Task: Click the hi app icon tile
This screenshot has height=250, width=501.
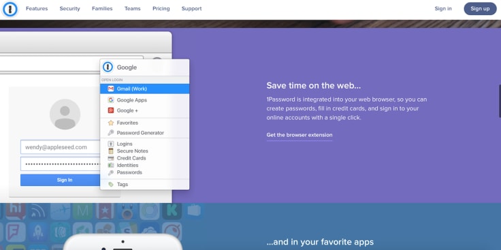Action: (x=16, y=210)
